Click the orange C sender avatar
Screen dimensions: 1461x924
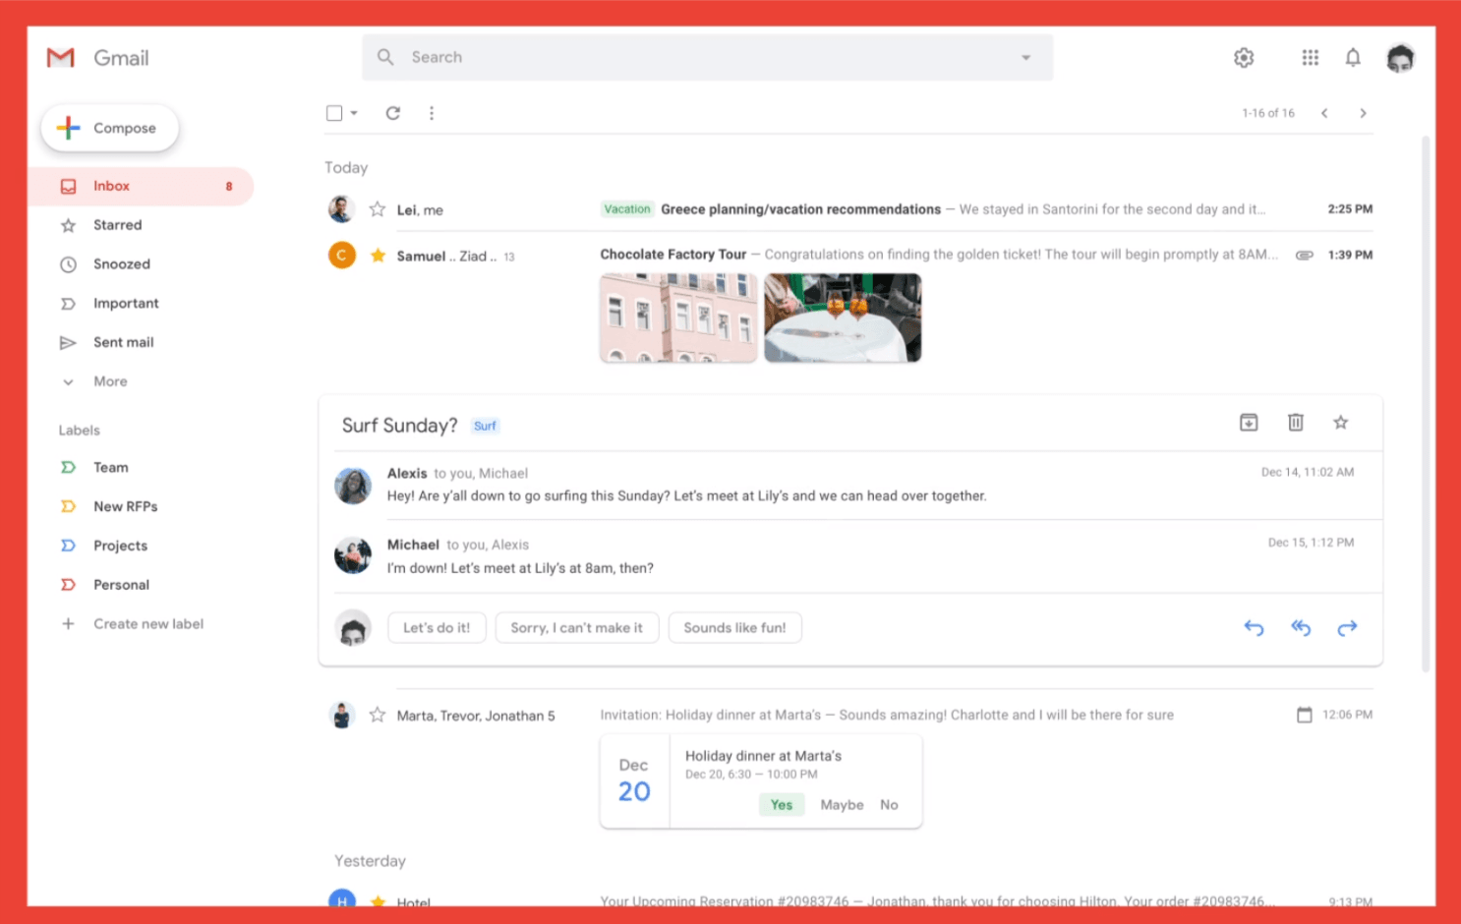[x=341, y=256]
